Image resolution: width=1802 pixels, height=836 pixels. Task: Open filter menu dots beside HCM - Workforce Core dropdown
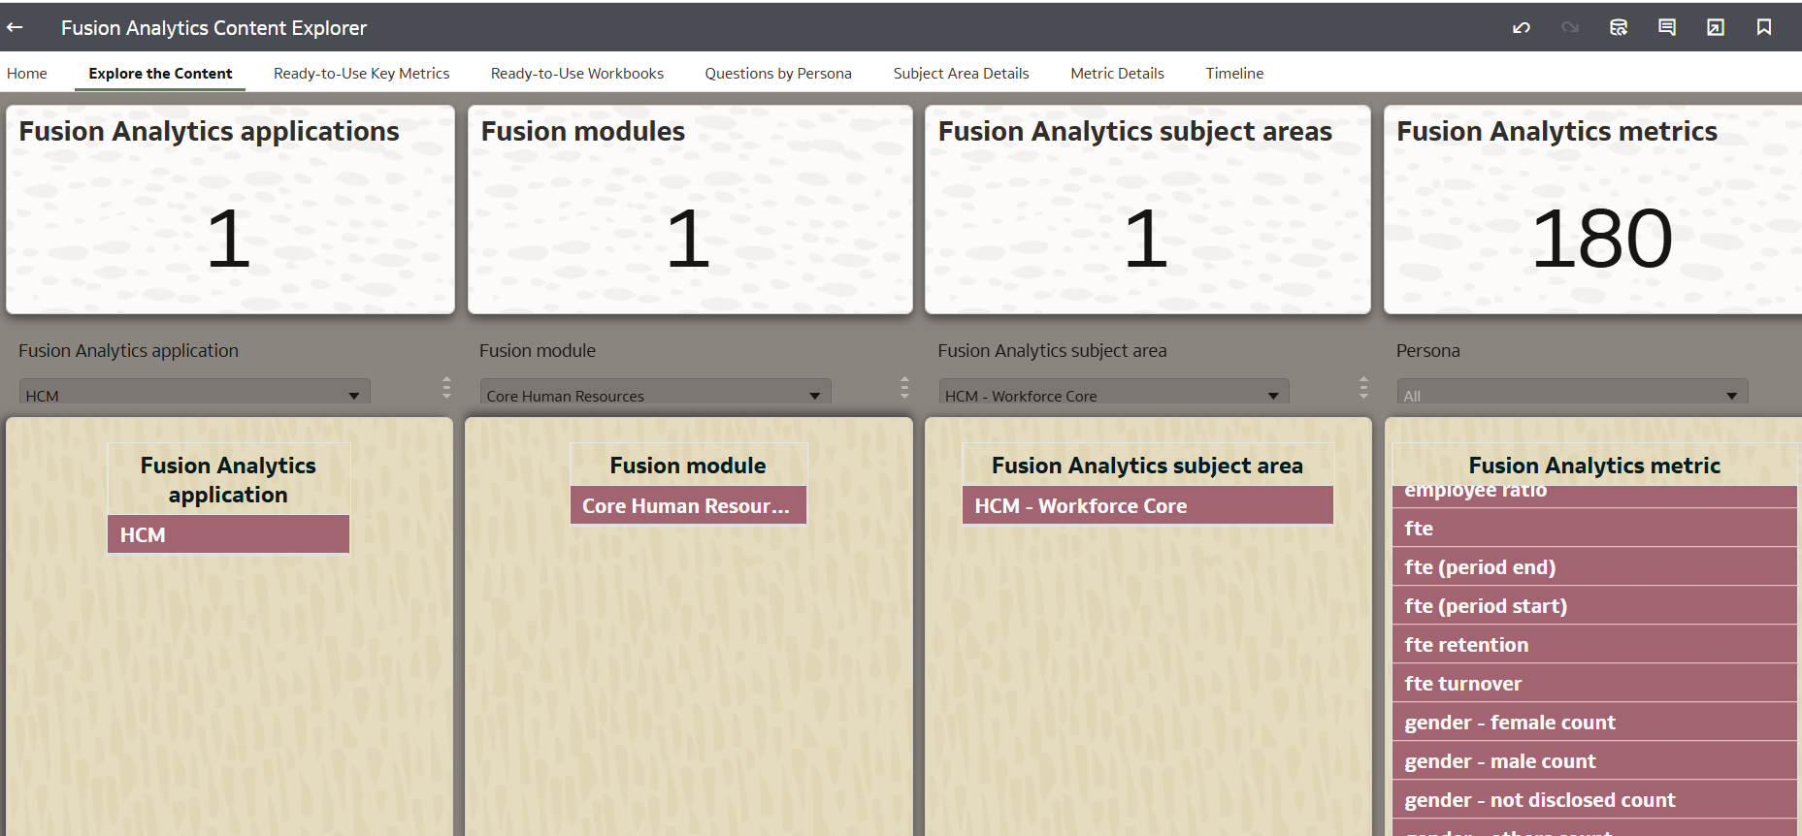(1363, 388)
